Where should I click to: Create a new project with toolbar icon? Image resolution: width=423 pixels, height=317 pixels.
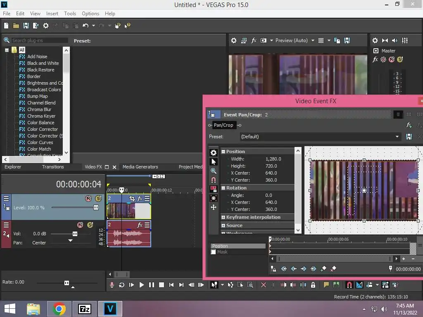(6, 26)
